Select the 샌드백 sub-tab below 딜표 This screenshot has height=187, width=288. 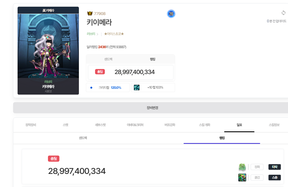click(x=83, y=138)
